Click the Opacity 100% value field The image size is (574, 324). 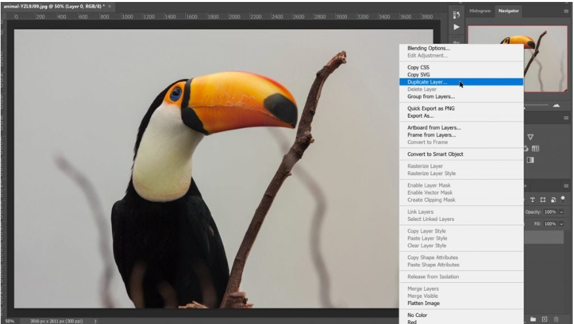click(550, 212)
